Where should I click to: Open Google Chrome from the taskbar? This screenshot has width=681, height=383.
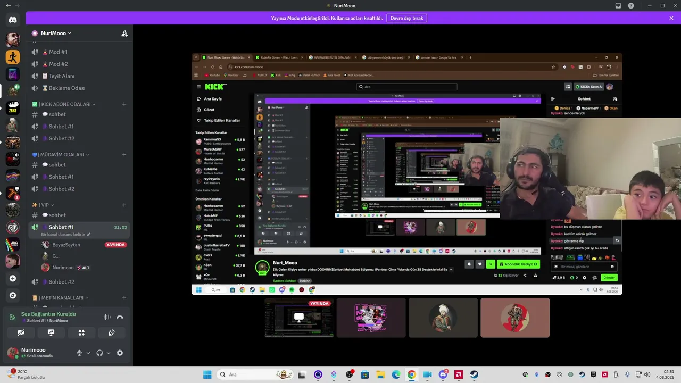click(412, 374)
